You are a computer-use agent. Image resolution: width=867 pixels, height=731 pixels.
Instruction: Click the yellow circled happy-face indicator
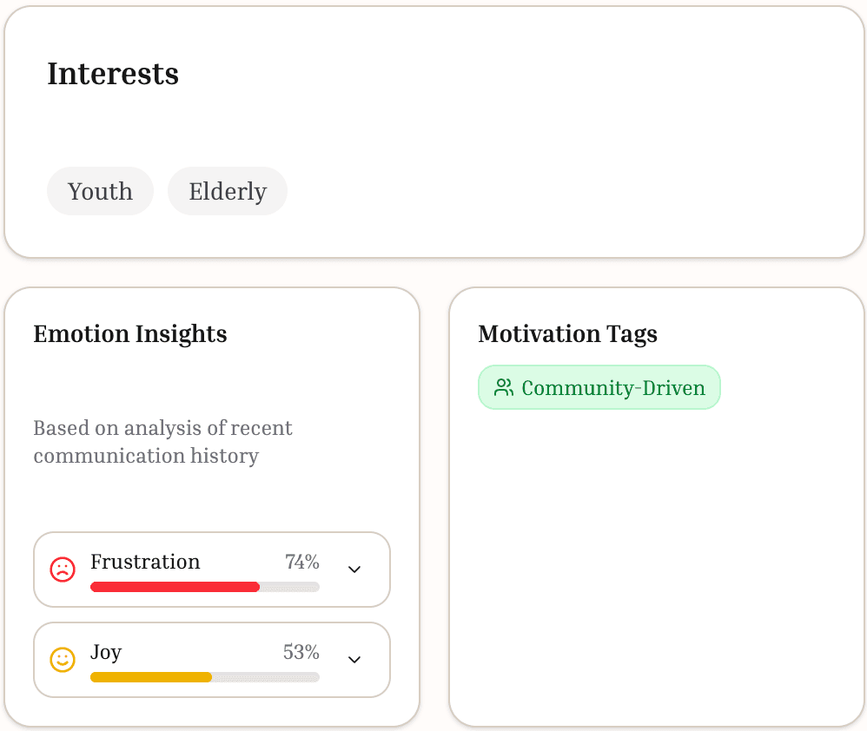(62, 660)
